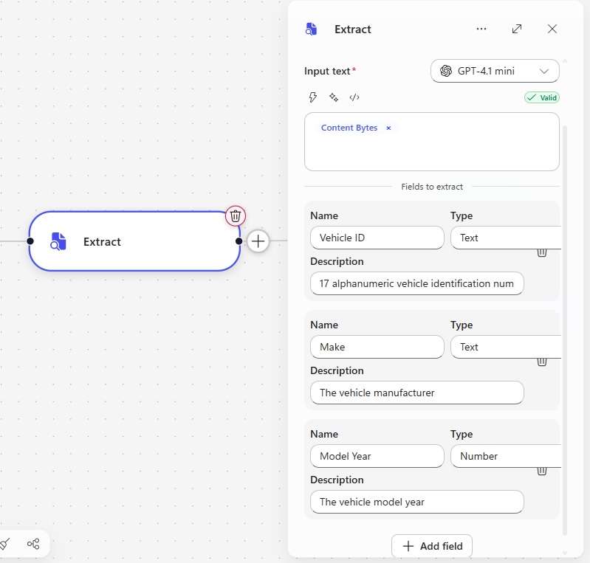Expand the Extract panel to full size

click(517, 29)
